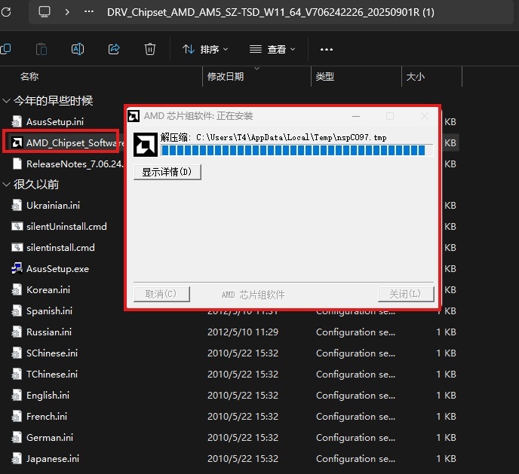Viewport: 519px width, 474px height.
Task: Select the SChinese.ini file
Action: point(52,353)
